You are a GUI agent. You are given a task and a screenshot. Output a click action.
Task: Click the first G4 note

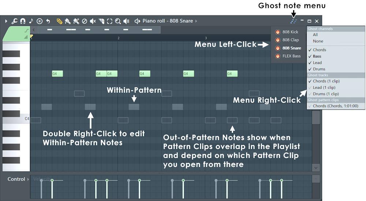[57, 74]
